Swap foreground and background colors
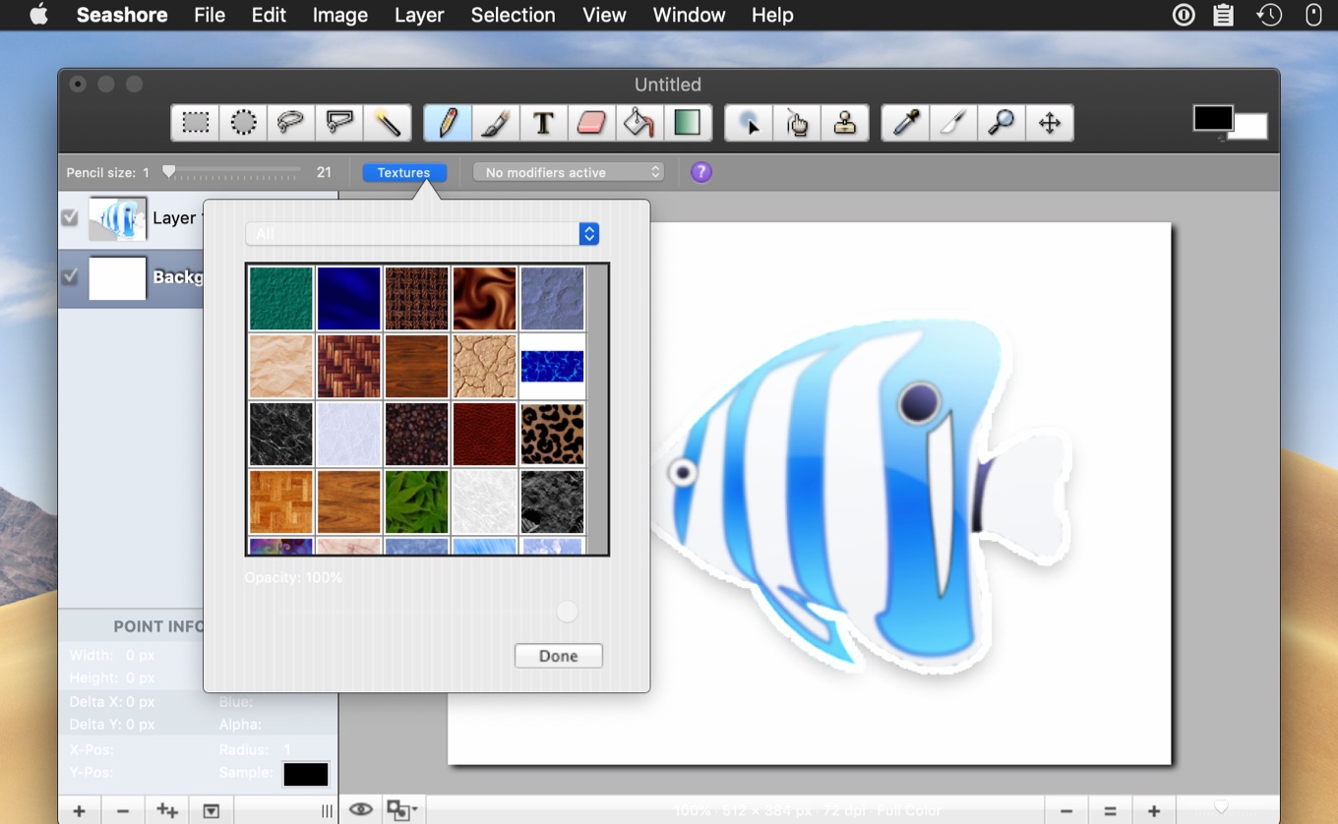The width and height of the screenshot is (1338, 824). click(x=1223, y=139)
